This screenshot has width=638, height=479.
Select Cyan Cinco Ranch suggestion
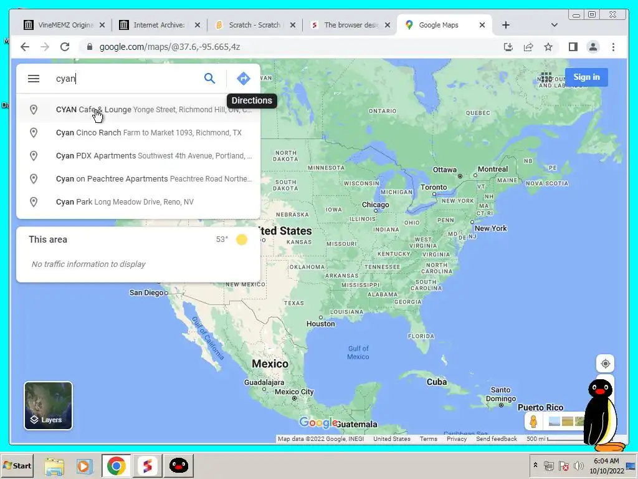coord(138,133)
